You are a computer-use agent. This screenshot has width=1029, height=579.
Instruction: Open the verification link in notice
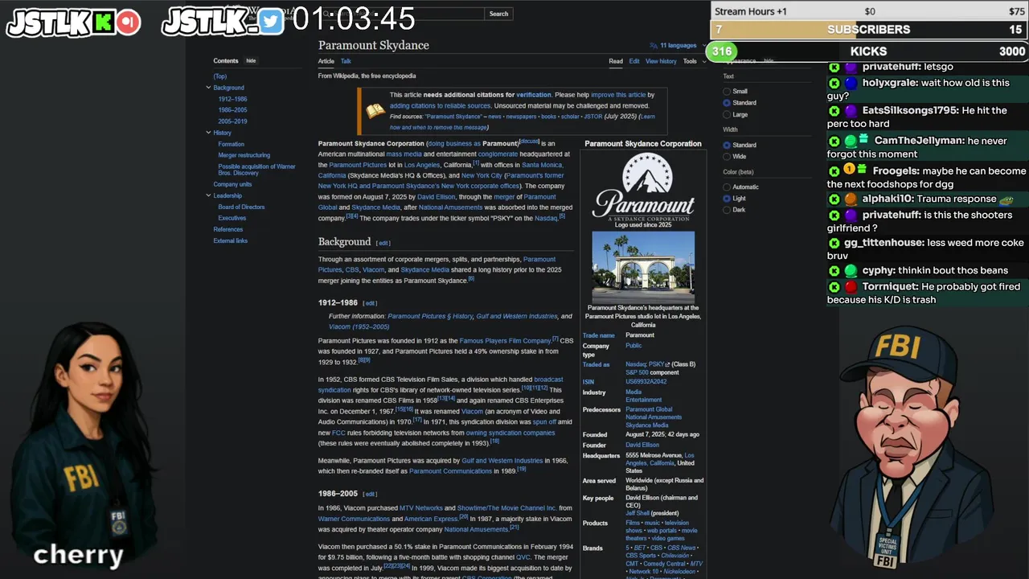pos(534,95)
